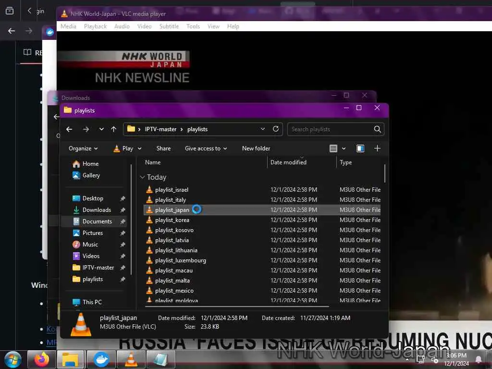492x369 pixels.
Task: Select IPTV-master in navigation pane
Action: [x=93, y=268]
